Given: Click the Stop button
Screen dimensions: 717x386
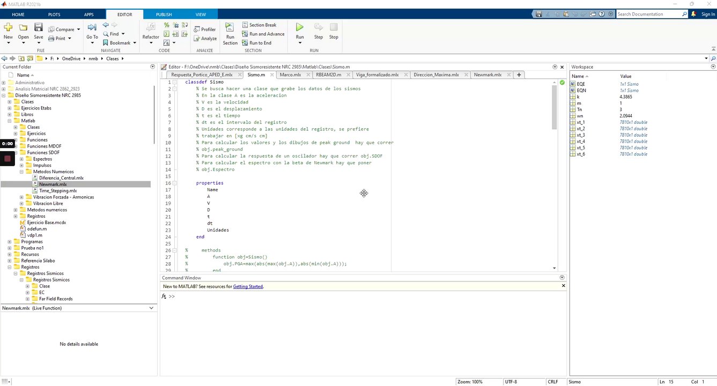Looking at the screenshot, I should coord(334,31).
